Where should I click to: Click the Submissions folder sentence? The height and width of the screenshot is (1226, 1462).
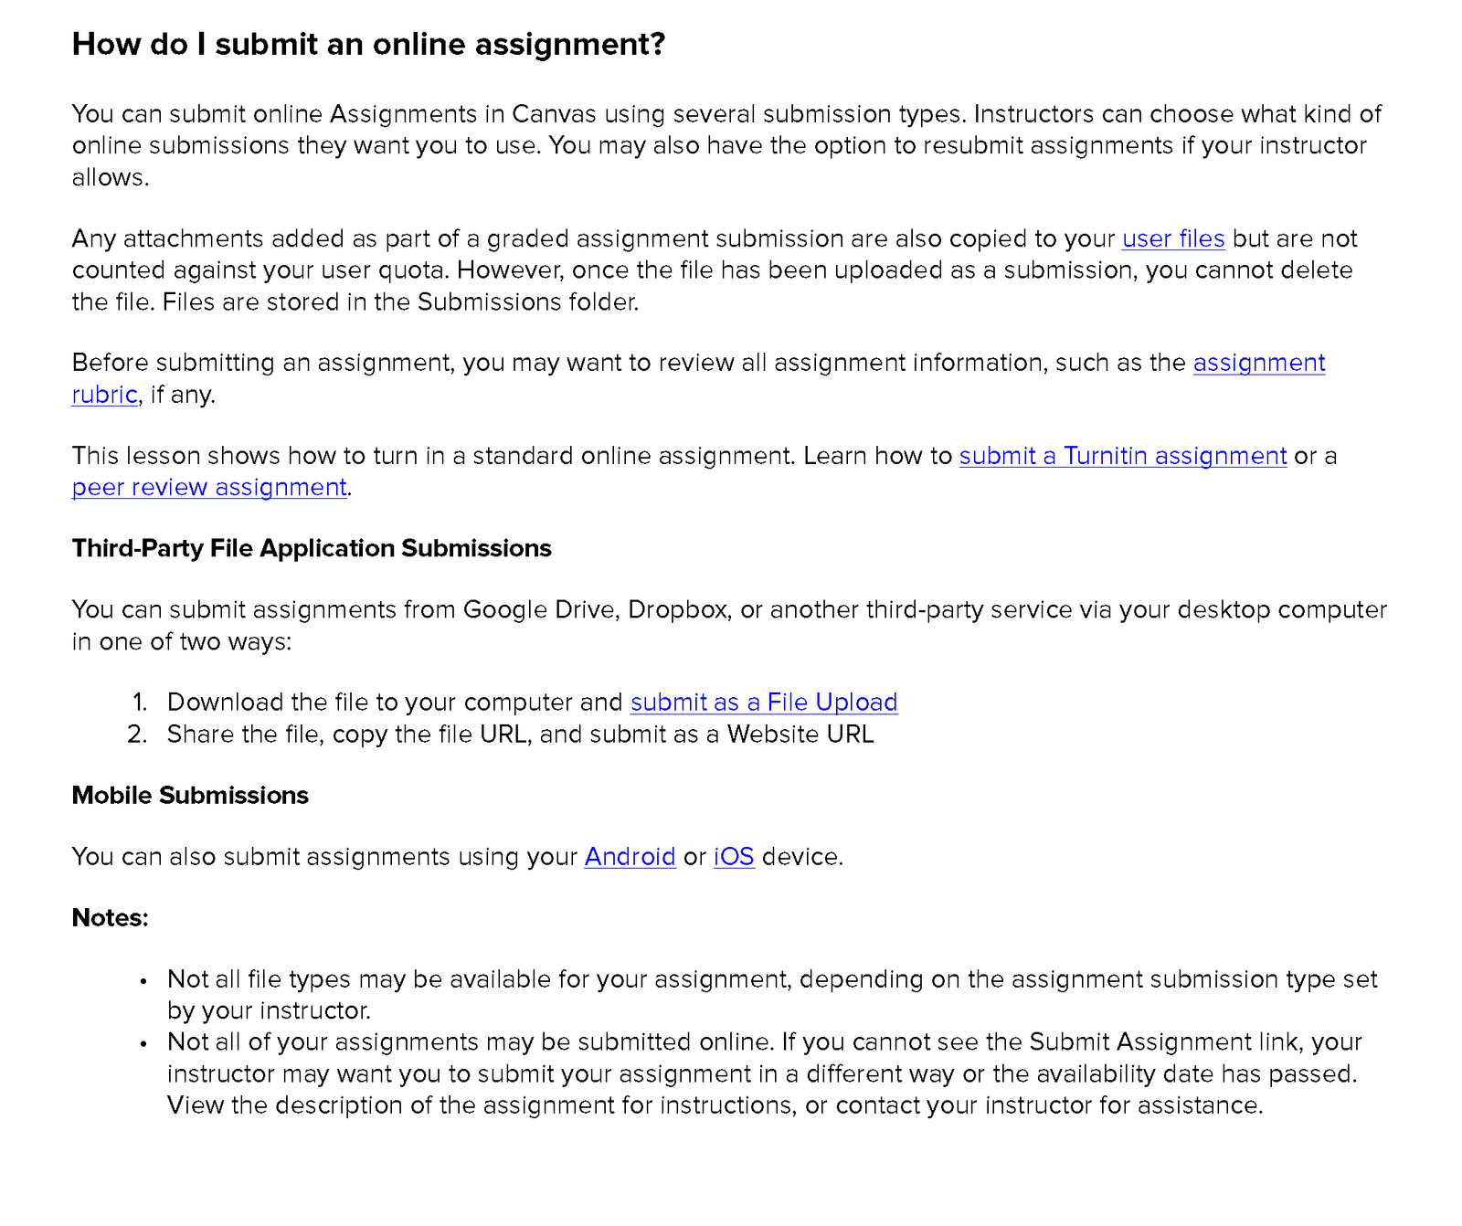click(400, 301)
